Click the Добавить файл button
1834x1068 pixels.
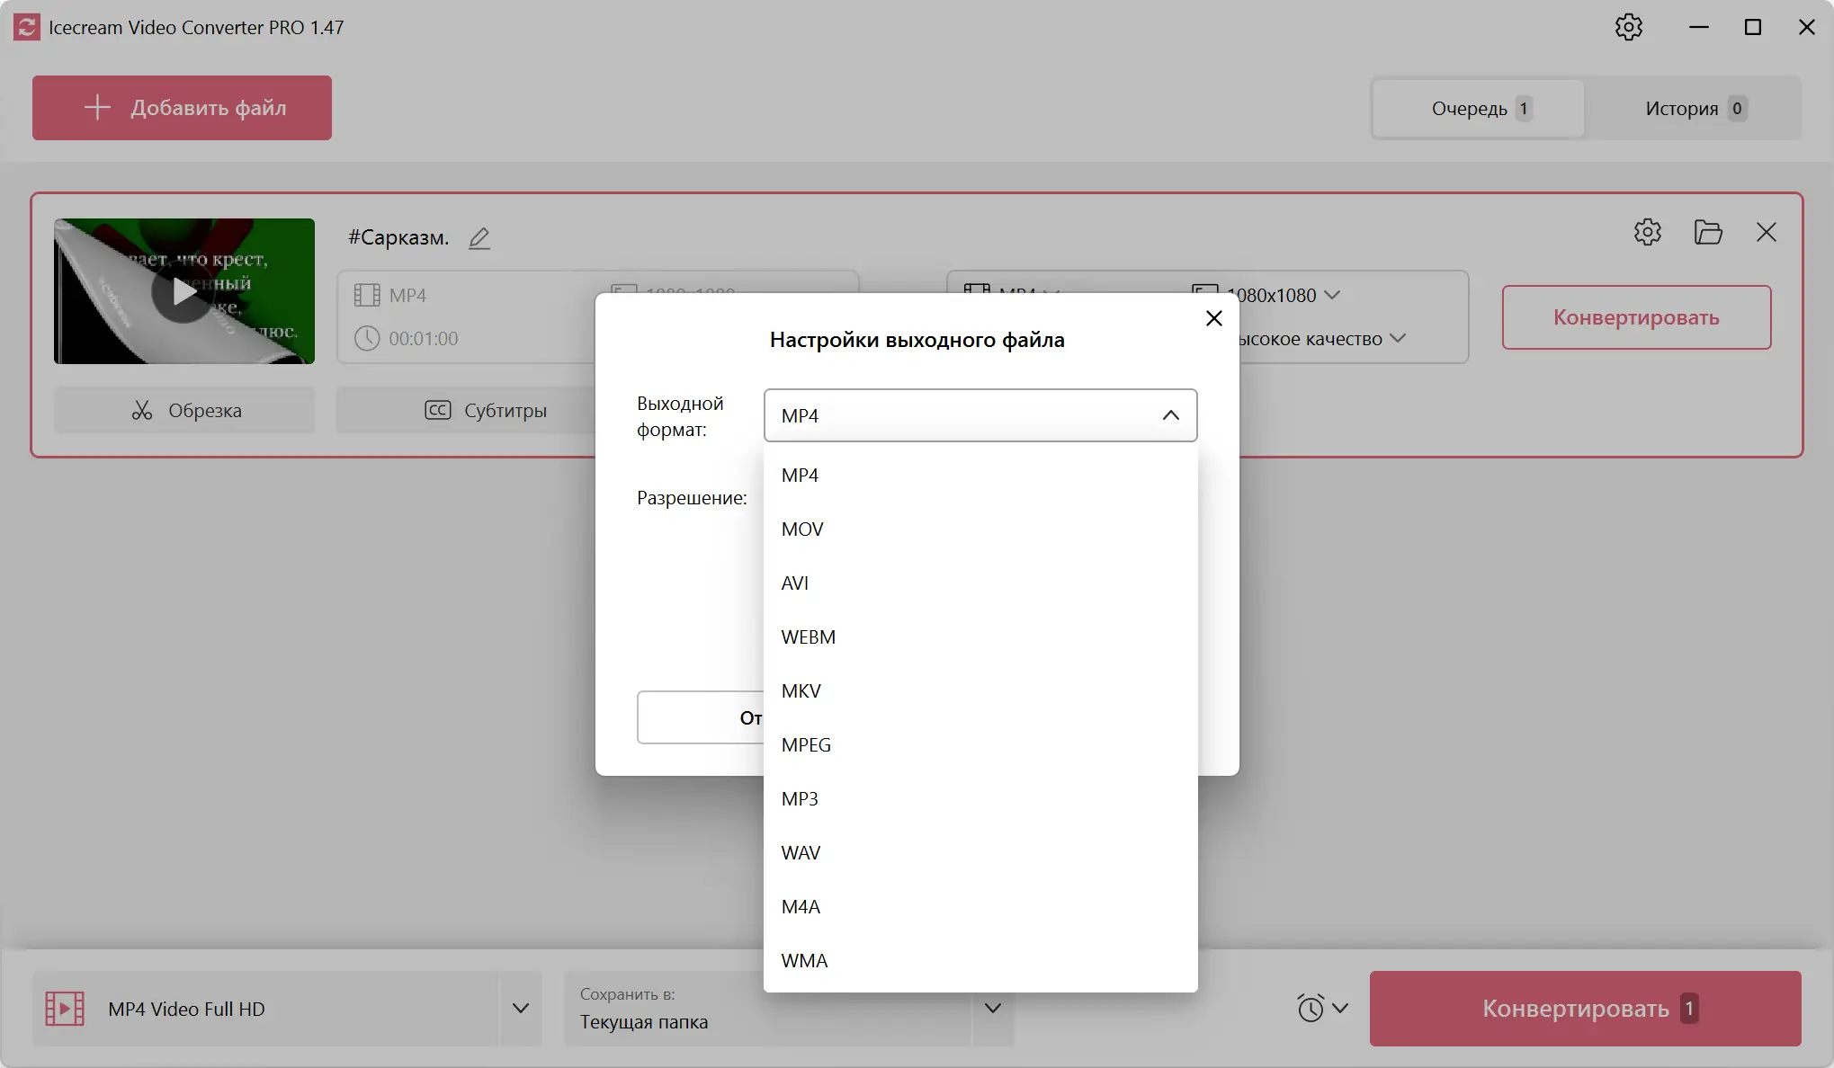(x=182, y=108)
